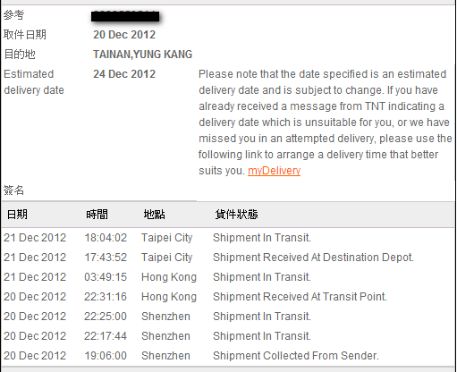
Task: Select the 22:25:00 Shenzhen row
Action: coord(228,317)
